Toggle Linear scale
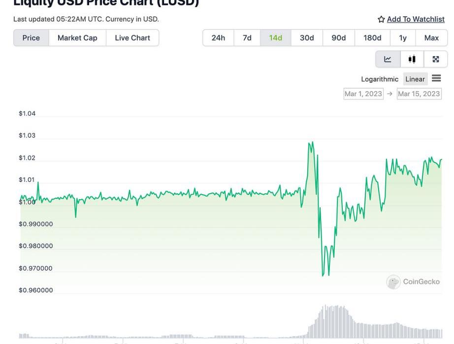The width and height of the screenshot is (454, 344). (x=415, y=79)
